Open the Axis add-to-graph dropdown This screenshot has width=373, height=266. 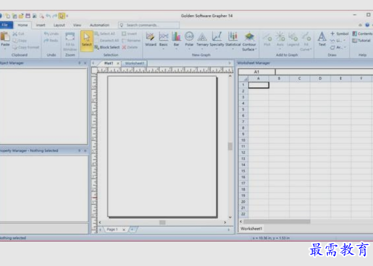coord(280,49)
